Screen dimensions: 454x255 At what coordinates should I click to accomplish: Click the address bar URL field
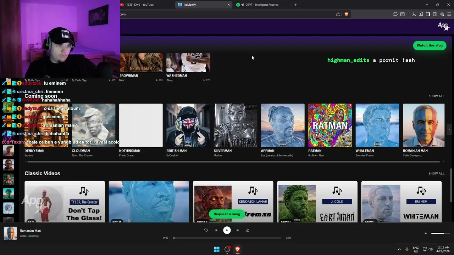click(x=227, y=14)
